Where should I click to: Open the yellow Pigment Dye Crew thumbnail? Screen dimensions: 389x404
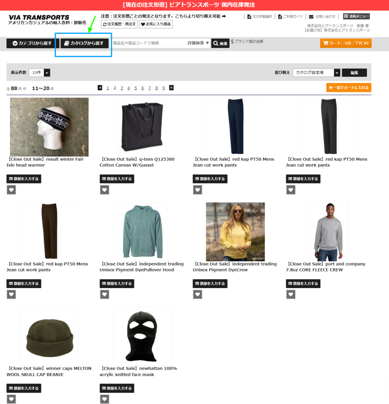(x=235, y=232)
